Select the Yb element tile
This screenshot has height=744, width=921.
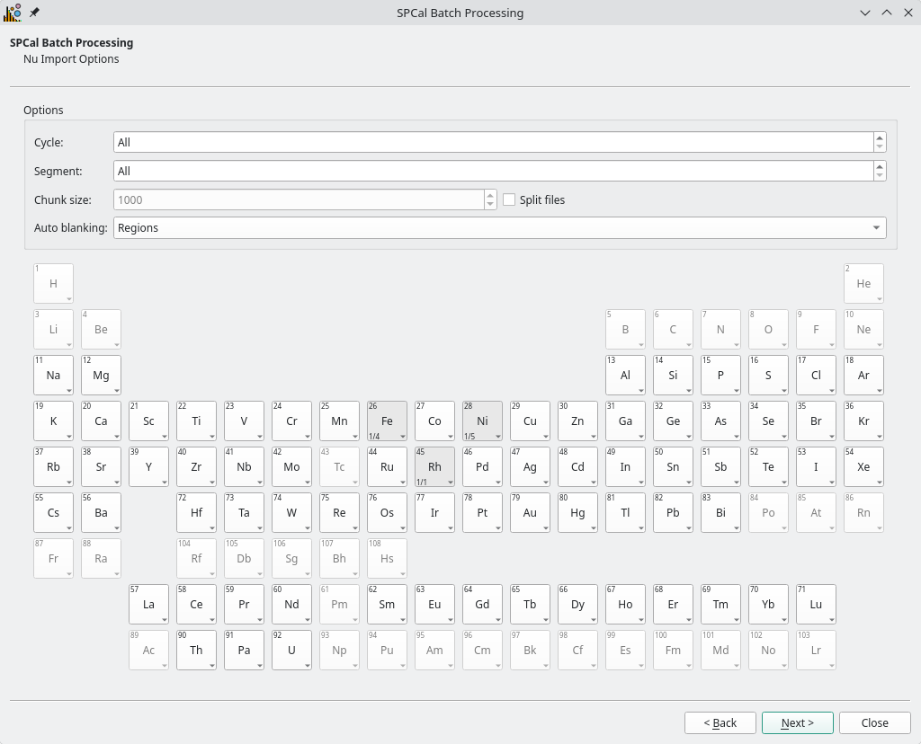(x=768, y=604)
